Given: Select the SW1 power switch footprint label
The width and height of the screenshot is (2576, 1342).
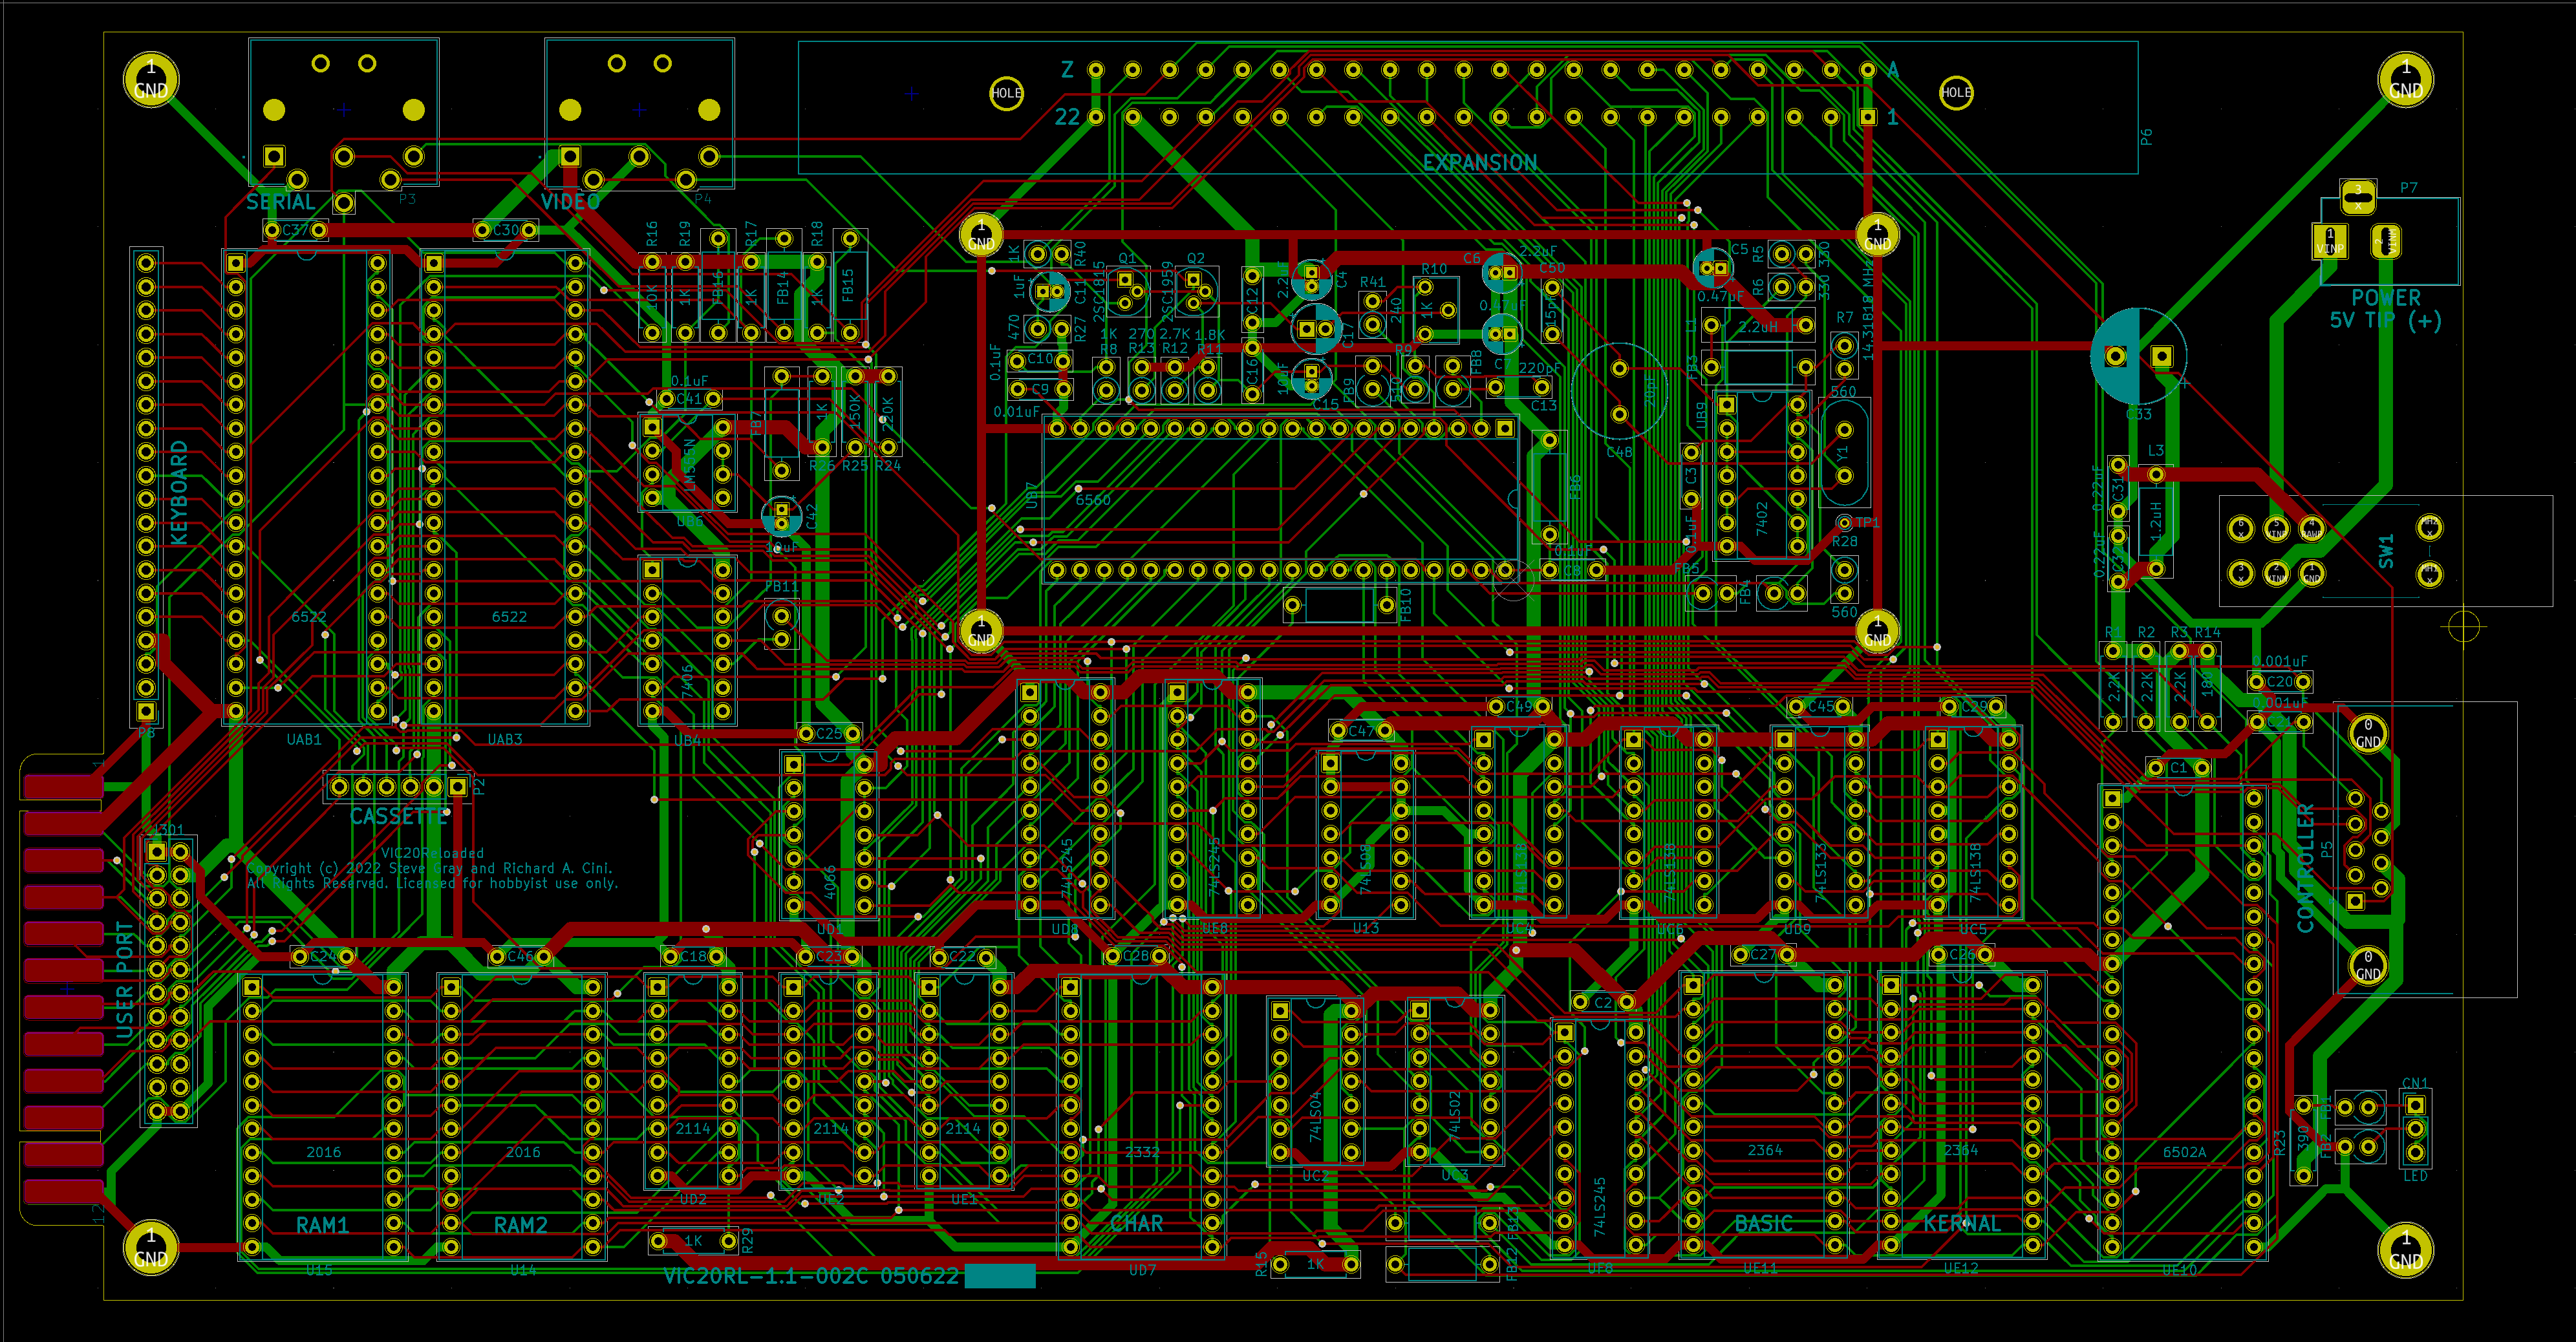Looking at the screenshot, I should 2387,551.
